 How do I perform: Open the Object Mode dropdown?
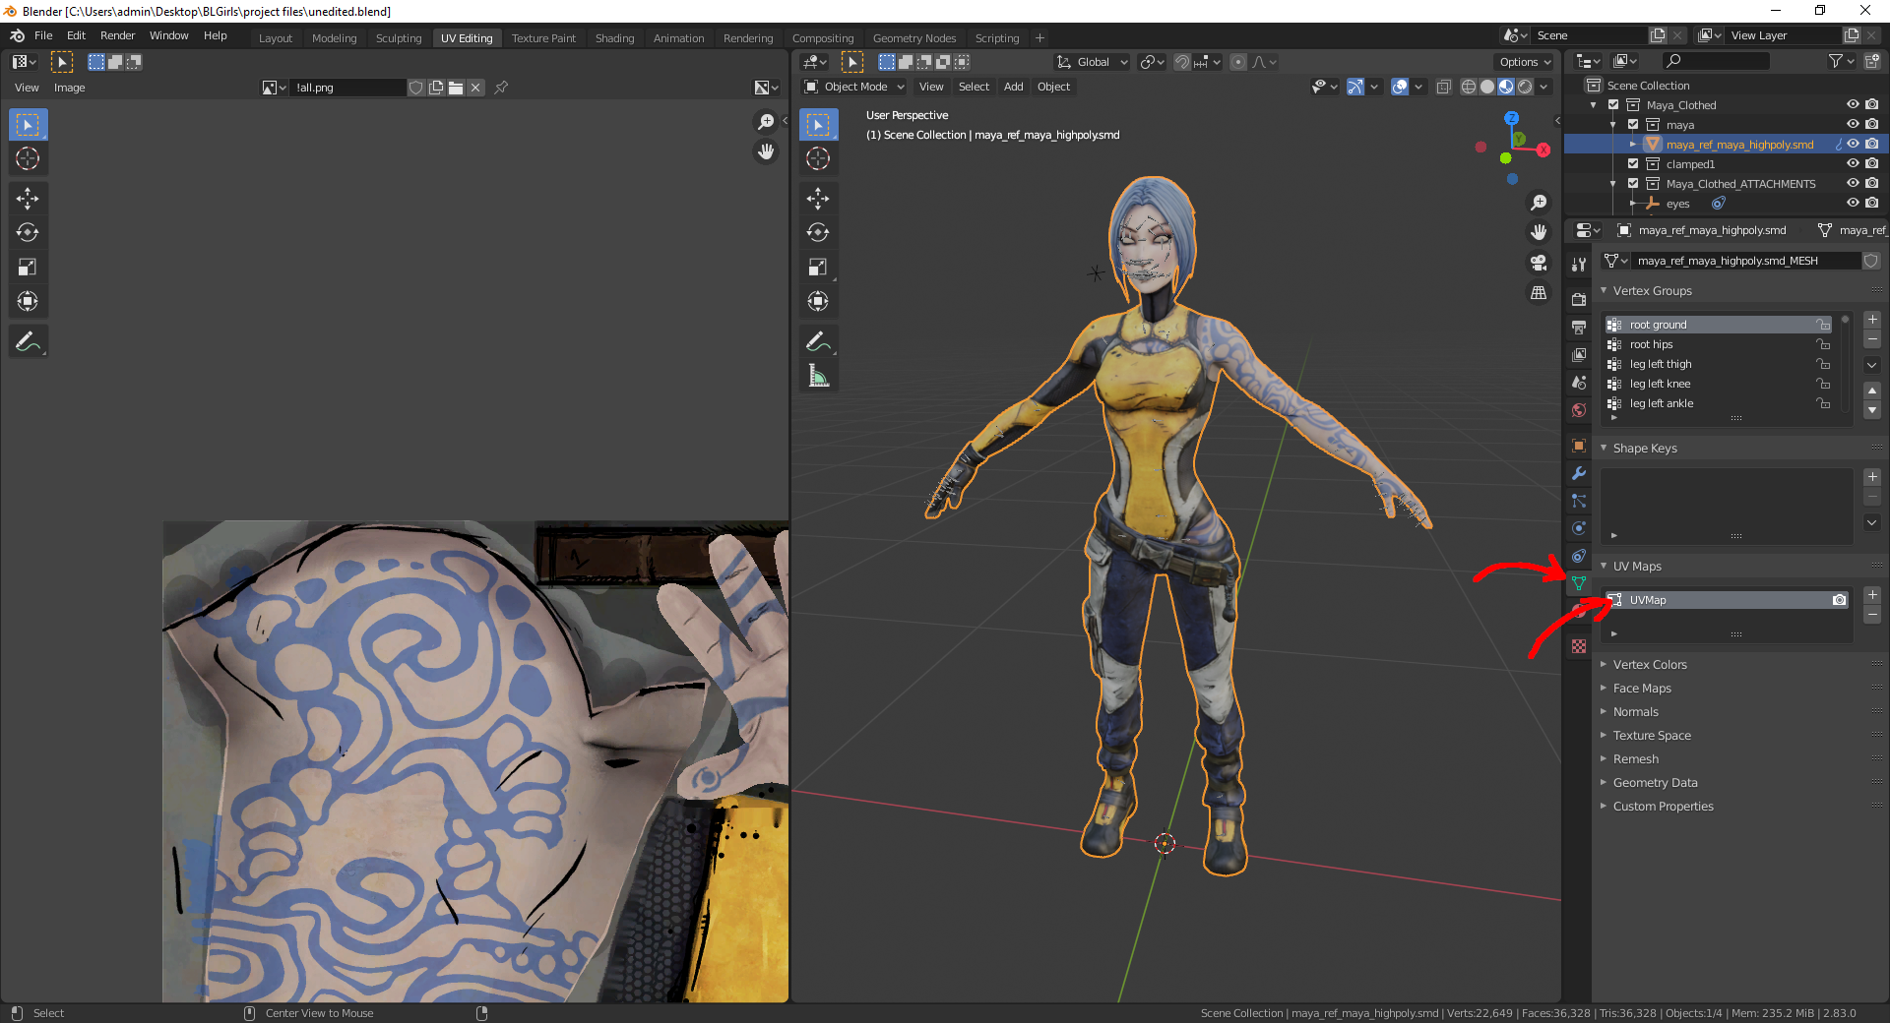point(854,87)
